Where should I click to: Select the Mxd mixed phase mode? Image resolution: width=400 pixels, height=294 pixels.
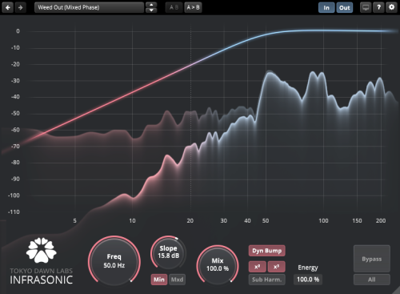click(177, 280)
